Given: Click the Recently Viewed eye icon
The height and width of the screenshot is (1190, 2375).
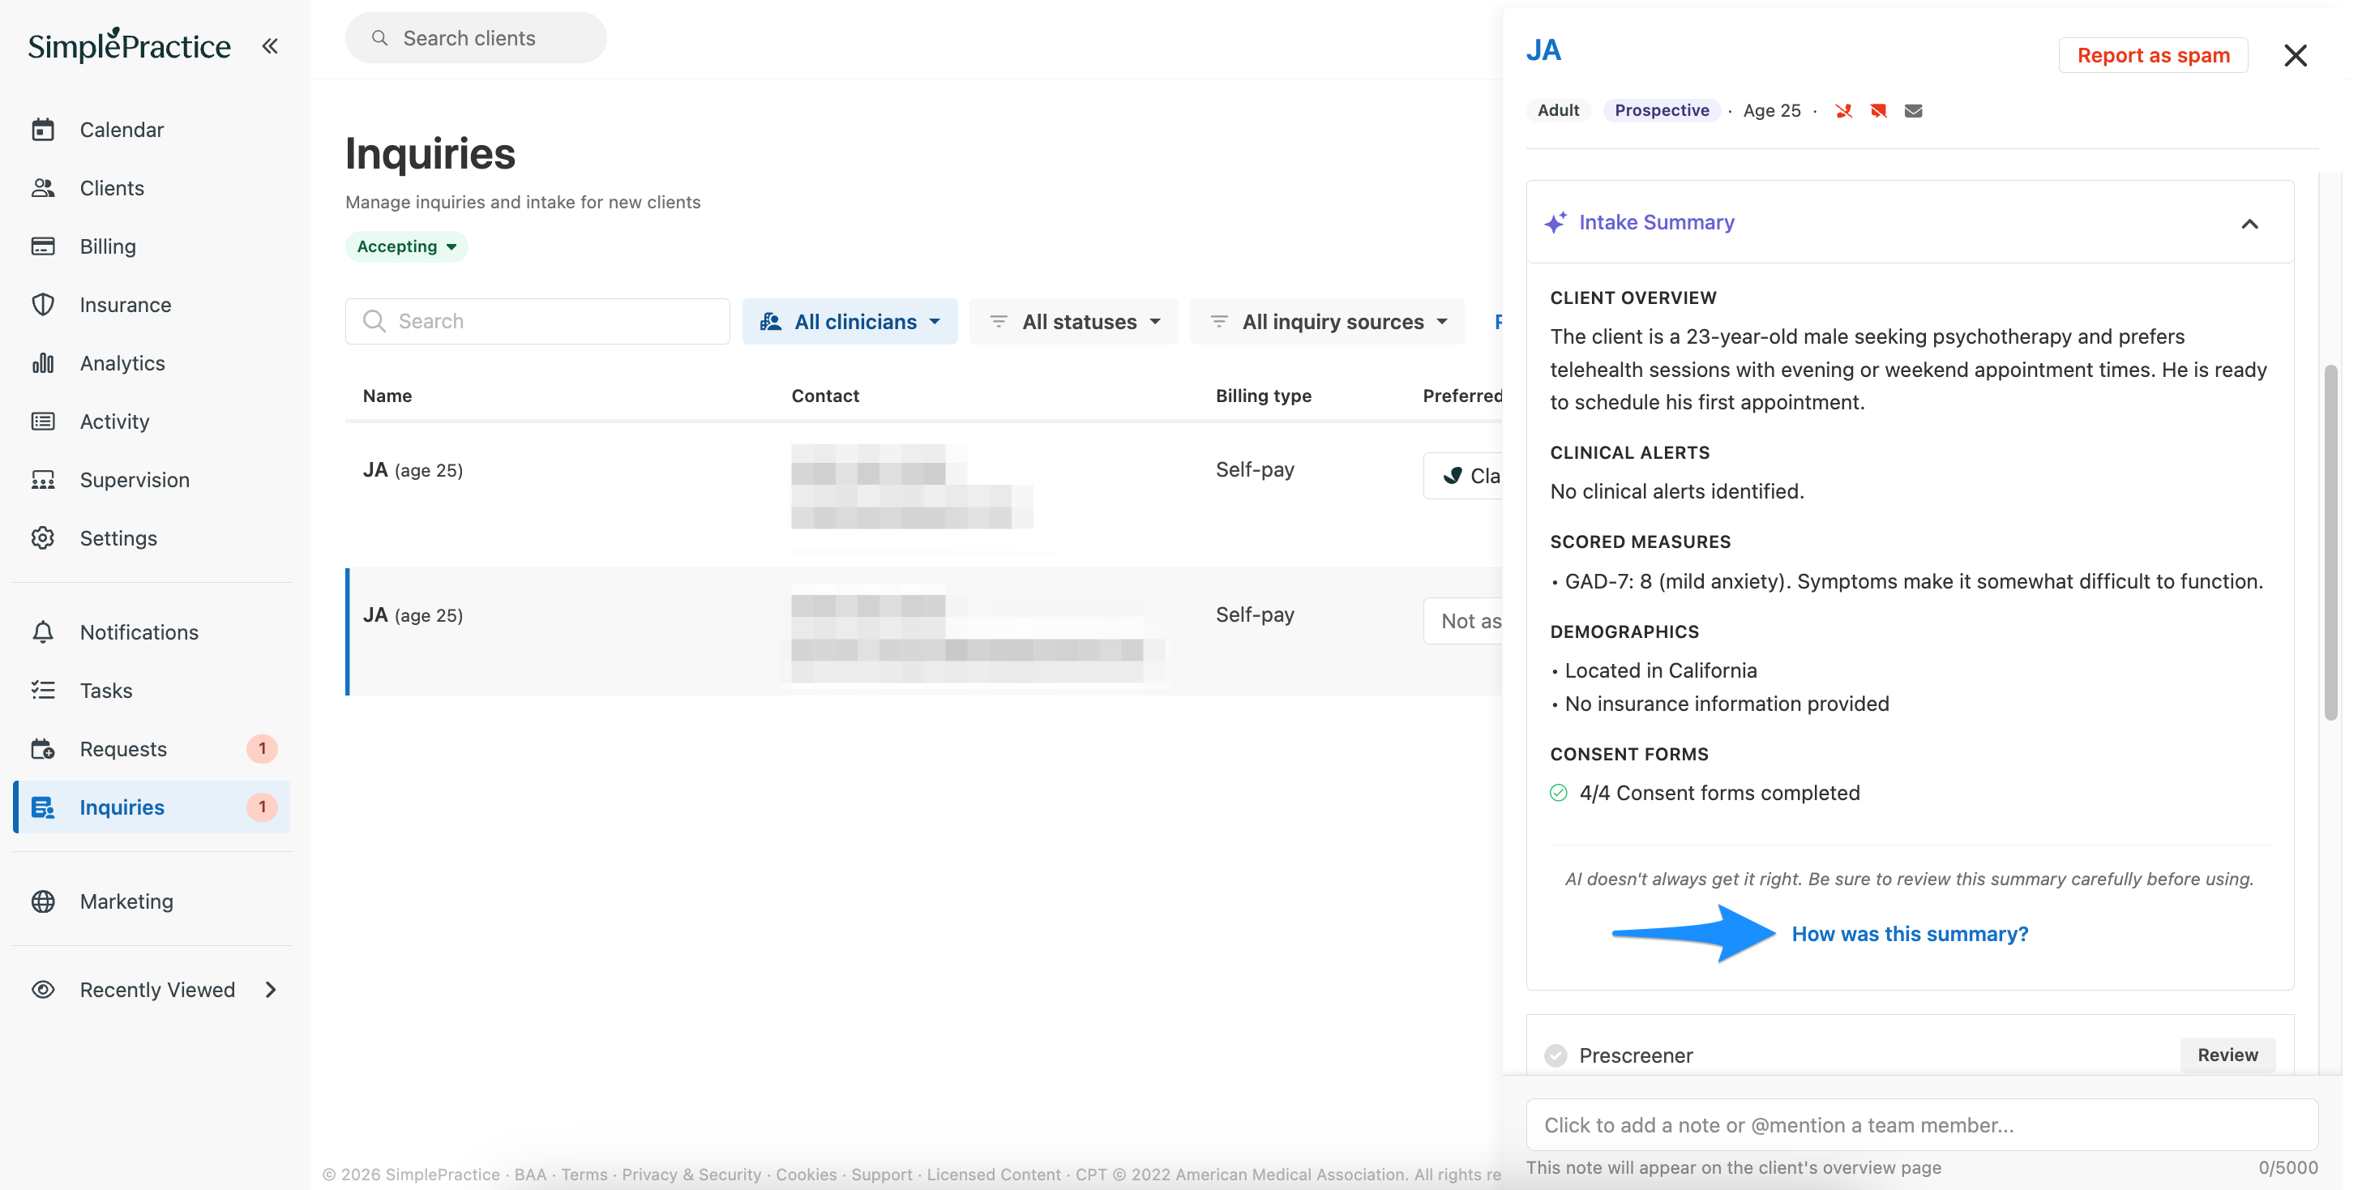Looking at the screenshot, I should click(42, 990).
